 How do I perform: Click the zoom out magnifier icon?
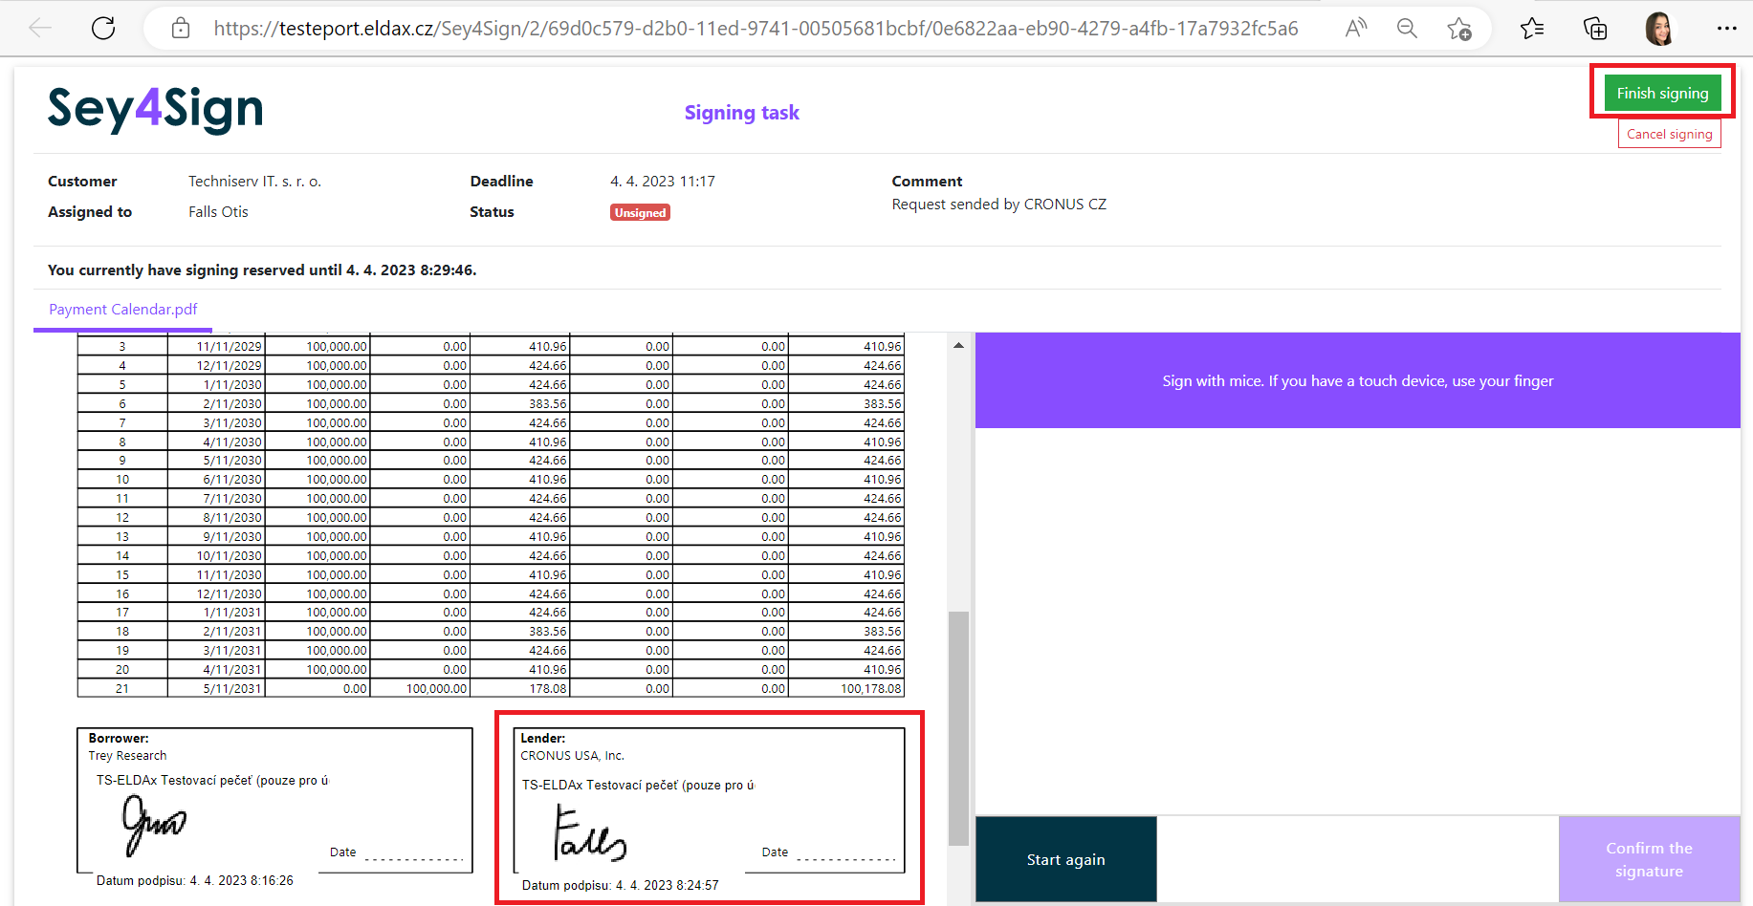[1407, 29]
